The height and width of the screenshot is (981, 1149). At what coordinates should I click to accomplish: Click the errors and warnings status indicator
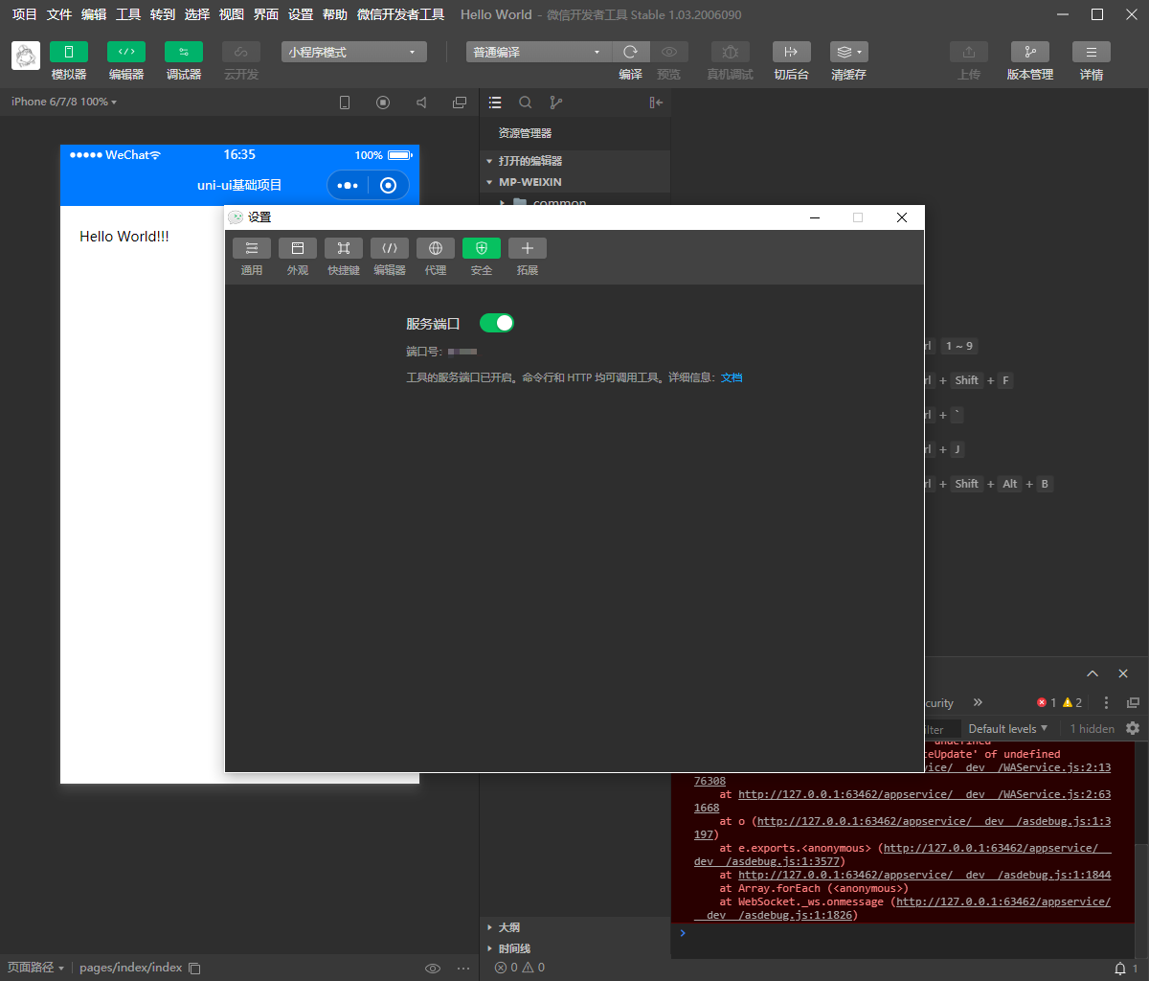(520, 968)
